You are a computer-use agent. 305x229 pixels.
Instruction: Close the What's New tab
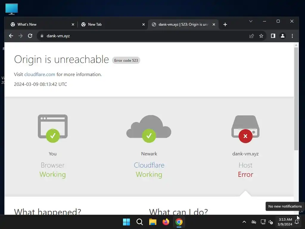point(73,24)
